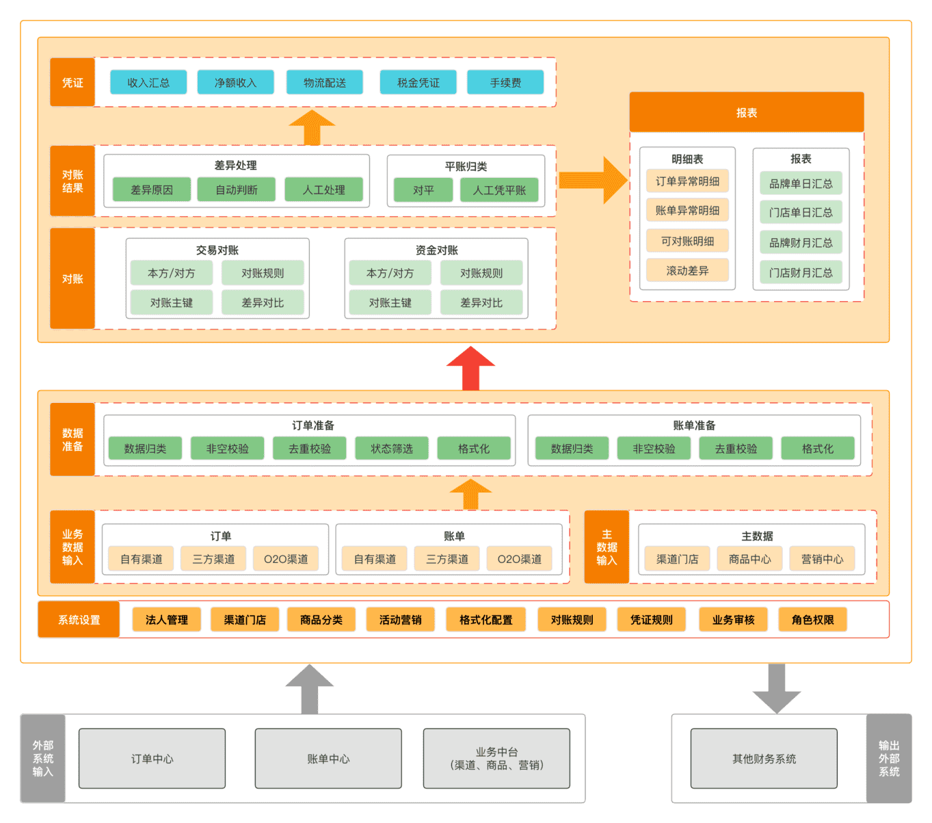
Task: Click the 商品分类 setting
Action: click(321, 620)
